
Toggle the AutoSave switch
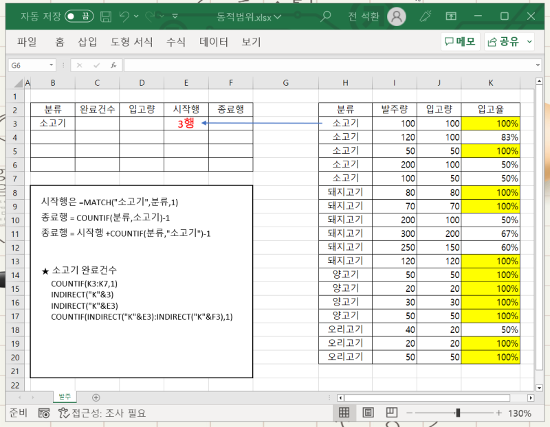[79, 16]
